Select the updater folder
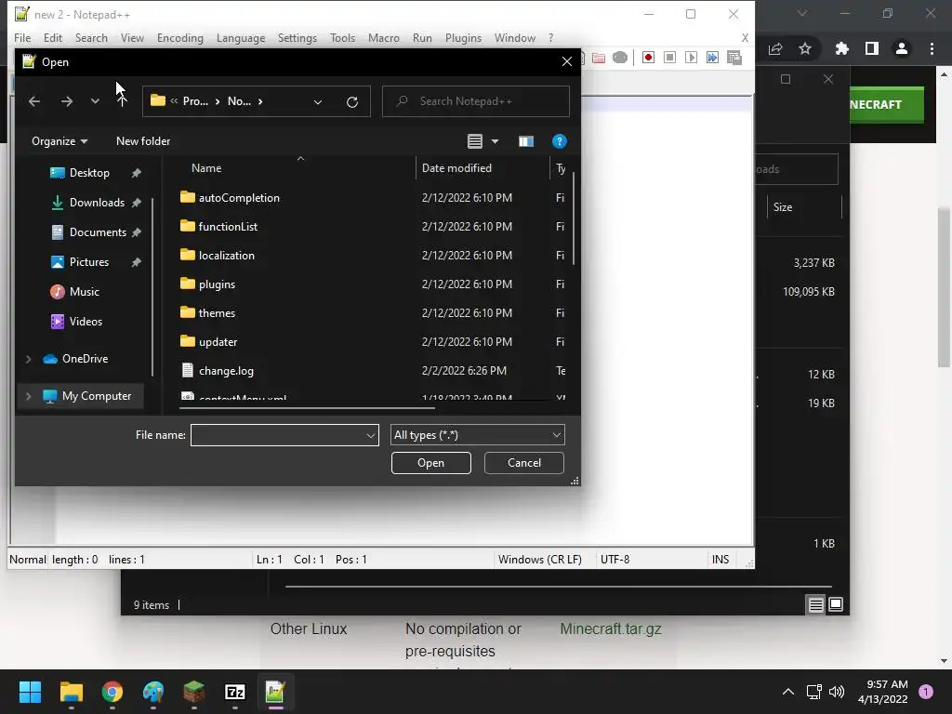 [x=218, y=342]
